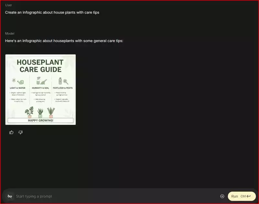Click the user prompt about house plants
The width and height of the screenshot is (259, 204).
[x=52, y=12]
